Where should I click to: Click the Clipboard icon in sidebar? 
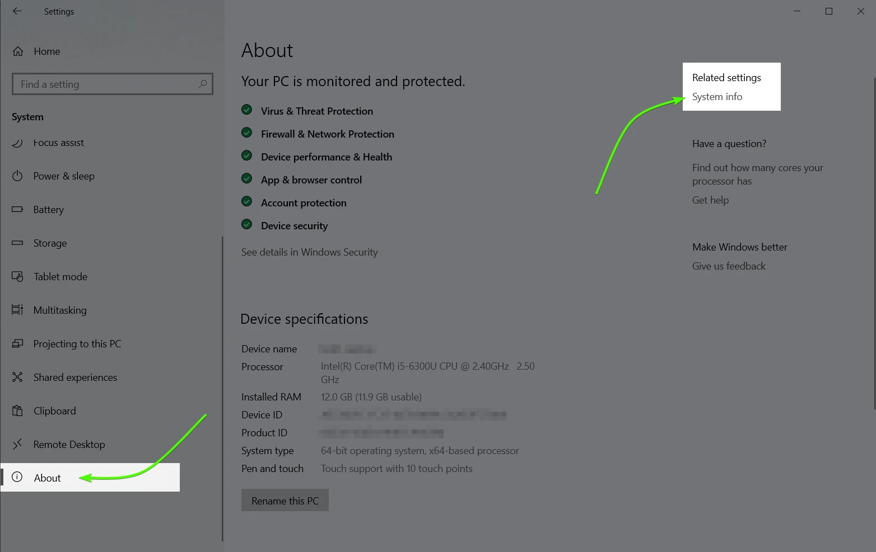click(x=17, y=411)
